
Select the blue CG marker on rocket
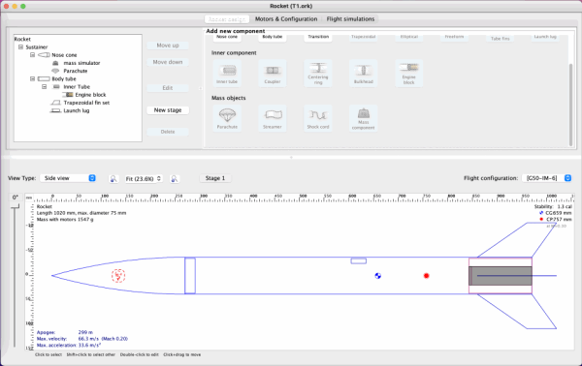click(x=378, y=276)
